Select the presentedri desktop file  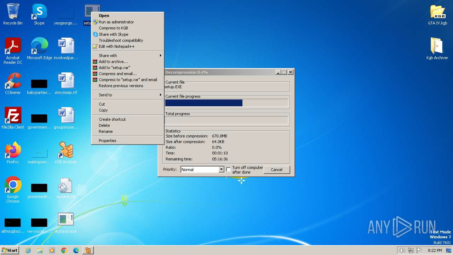39,190
